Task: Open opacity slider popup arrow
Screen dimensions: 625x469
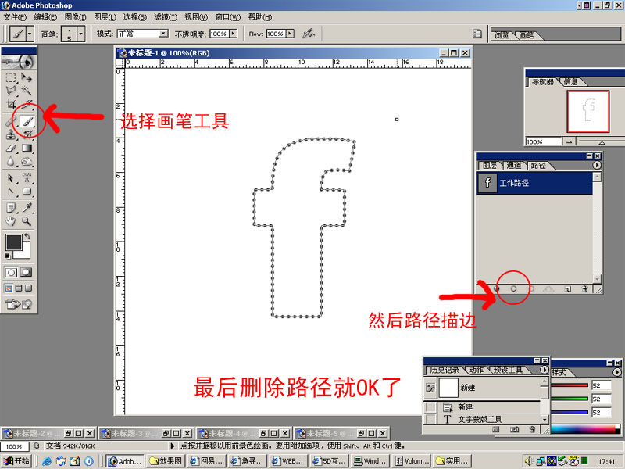Action: tap(233, 34)
